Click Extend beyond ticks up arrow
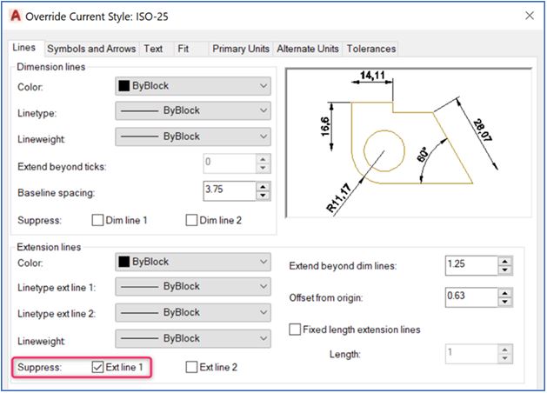 point(263,159)
